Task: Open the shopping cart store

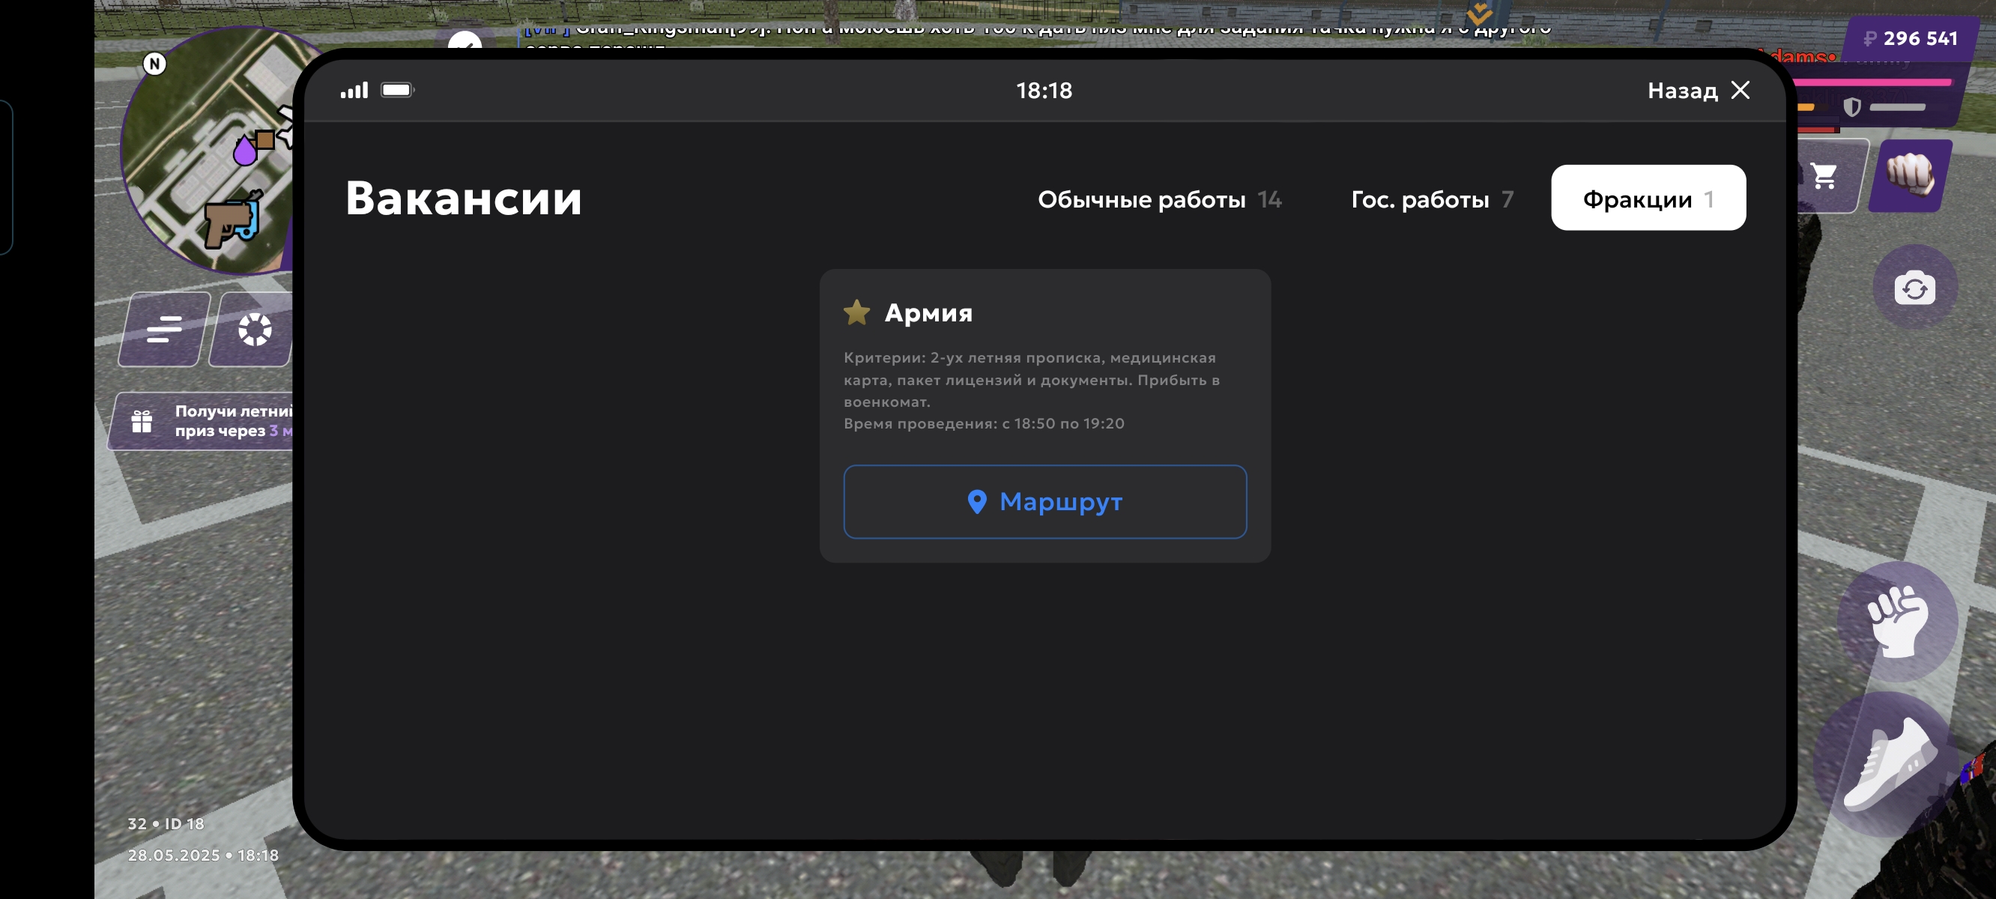Action: (1824, 176)
